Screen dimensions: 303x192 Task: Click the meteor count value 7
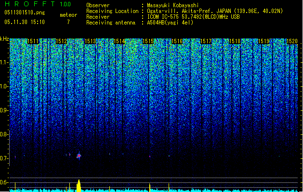tap(68, 22)
